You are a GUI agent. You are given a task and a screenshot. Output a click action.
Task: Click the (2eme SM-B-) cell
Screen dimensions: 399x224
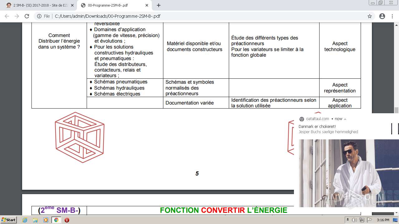pos(59,210)
